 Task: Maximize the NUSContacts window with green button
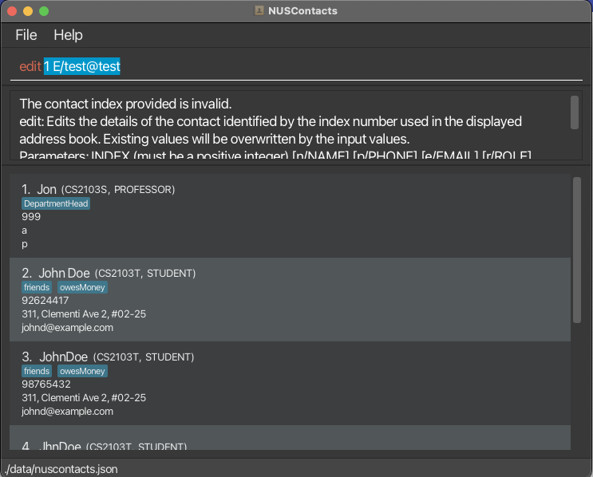(44, 11)
